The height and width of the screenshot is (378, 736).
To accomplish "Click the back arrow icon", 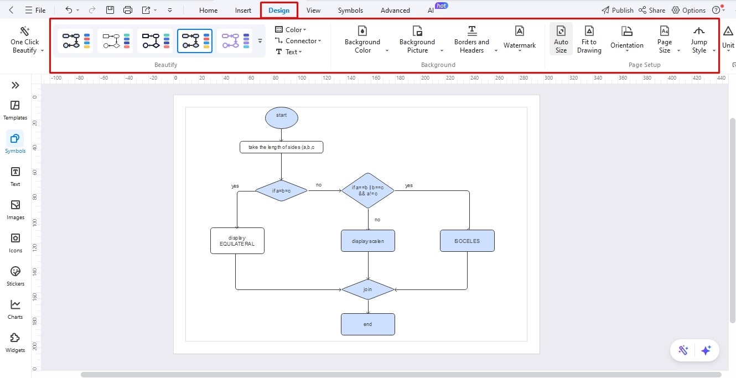I will pyautogui.click(x=12, y=10).
